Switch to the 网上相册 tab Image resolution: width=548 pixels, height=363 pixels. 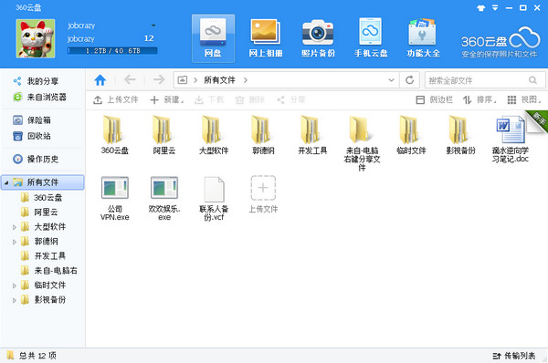pos(266,38)
